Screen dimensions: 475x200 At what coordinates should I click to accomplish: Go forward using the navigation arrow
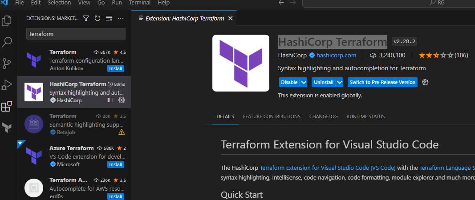click(292, 3)
